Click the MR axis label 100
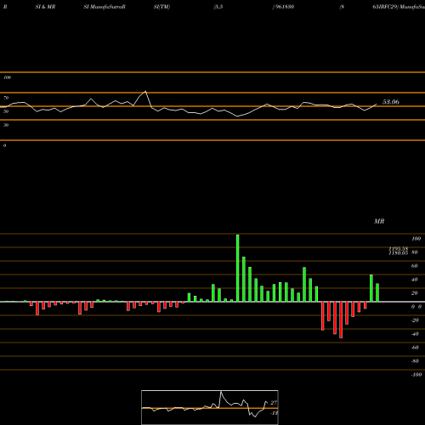 (x=416, y=239)
